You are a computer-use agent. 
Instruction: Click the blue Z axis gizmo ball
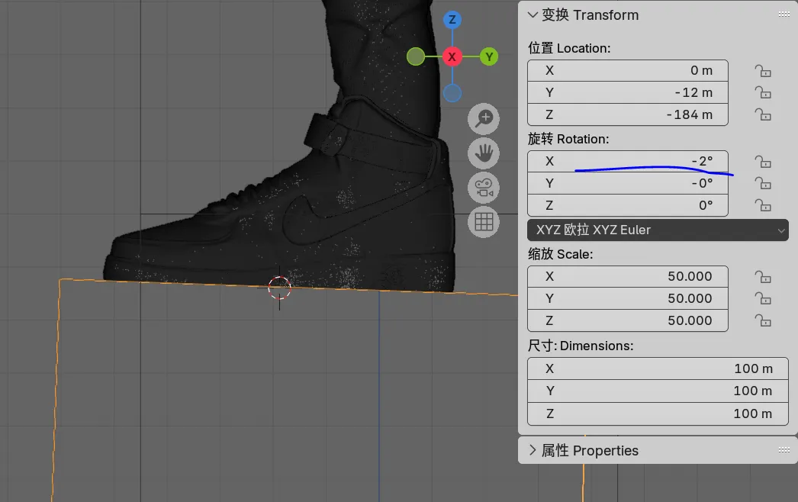[452, 20]
